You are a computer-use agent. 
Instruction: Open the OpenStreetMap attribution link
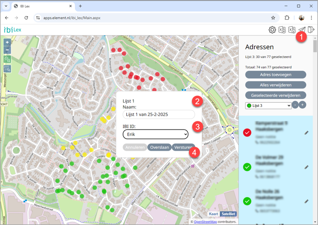[x=205, y=222]
